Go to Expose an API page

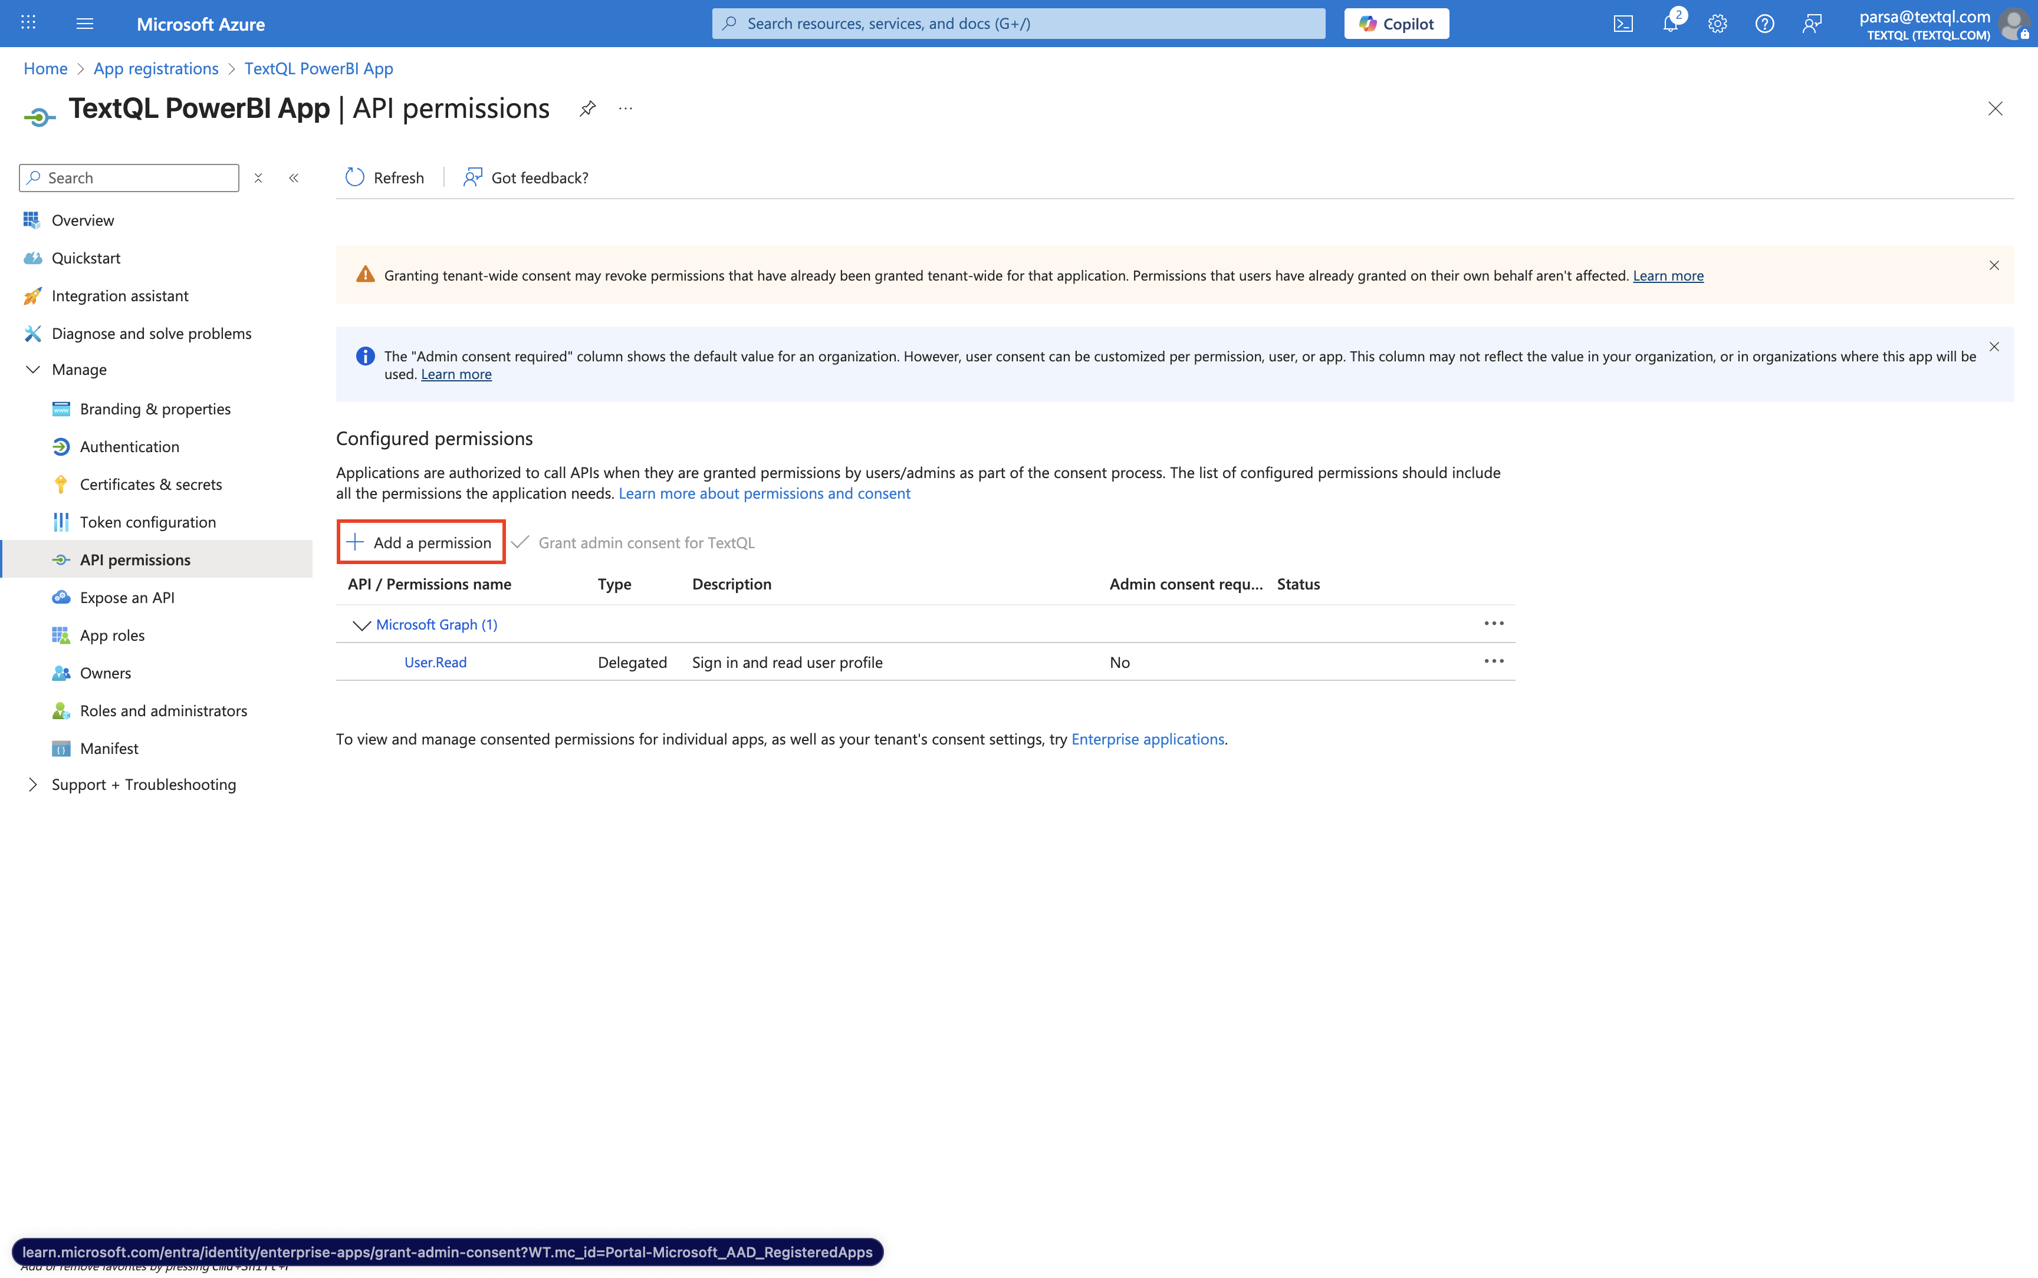(127, 598)
